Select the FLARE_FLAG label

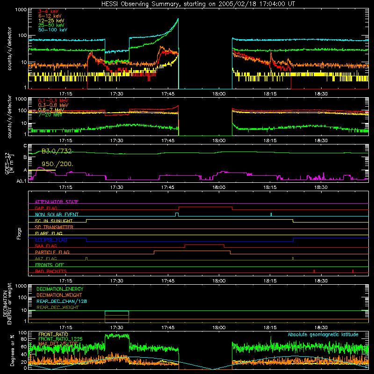click(x=49, y=233)
